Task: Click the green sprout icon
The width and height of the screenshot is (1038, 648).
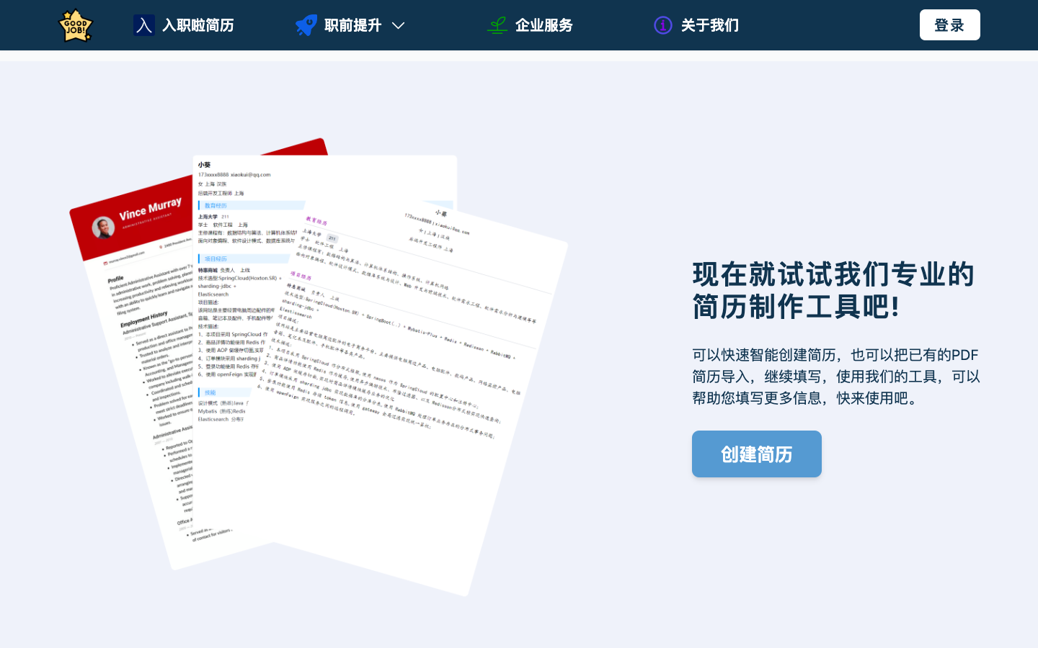Action: (x=497, y=25)
